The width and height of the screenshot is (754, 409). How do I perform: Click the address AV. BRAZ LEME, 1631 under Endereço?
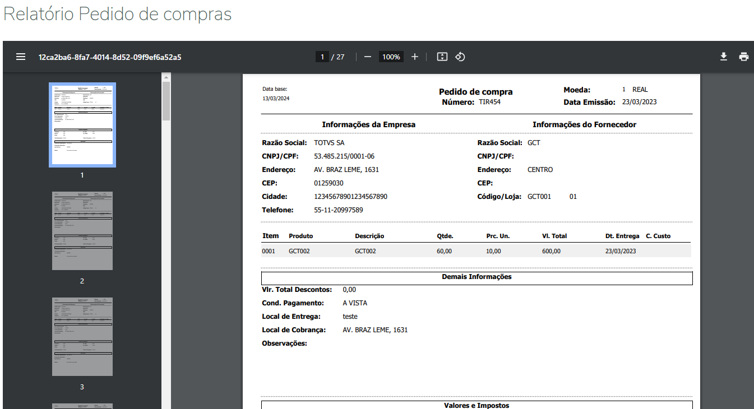tap(347, 170)
